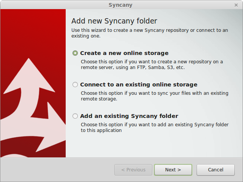This screenshot has height=182, width=243.
Task: Click the Cancel button
Action: (216, 170)
